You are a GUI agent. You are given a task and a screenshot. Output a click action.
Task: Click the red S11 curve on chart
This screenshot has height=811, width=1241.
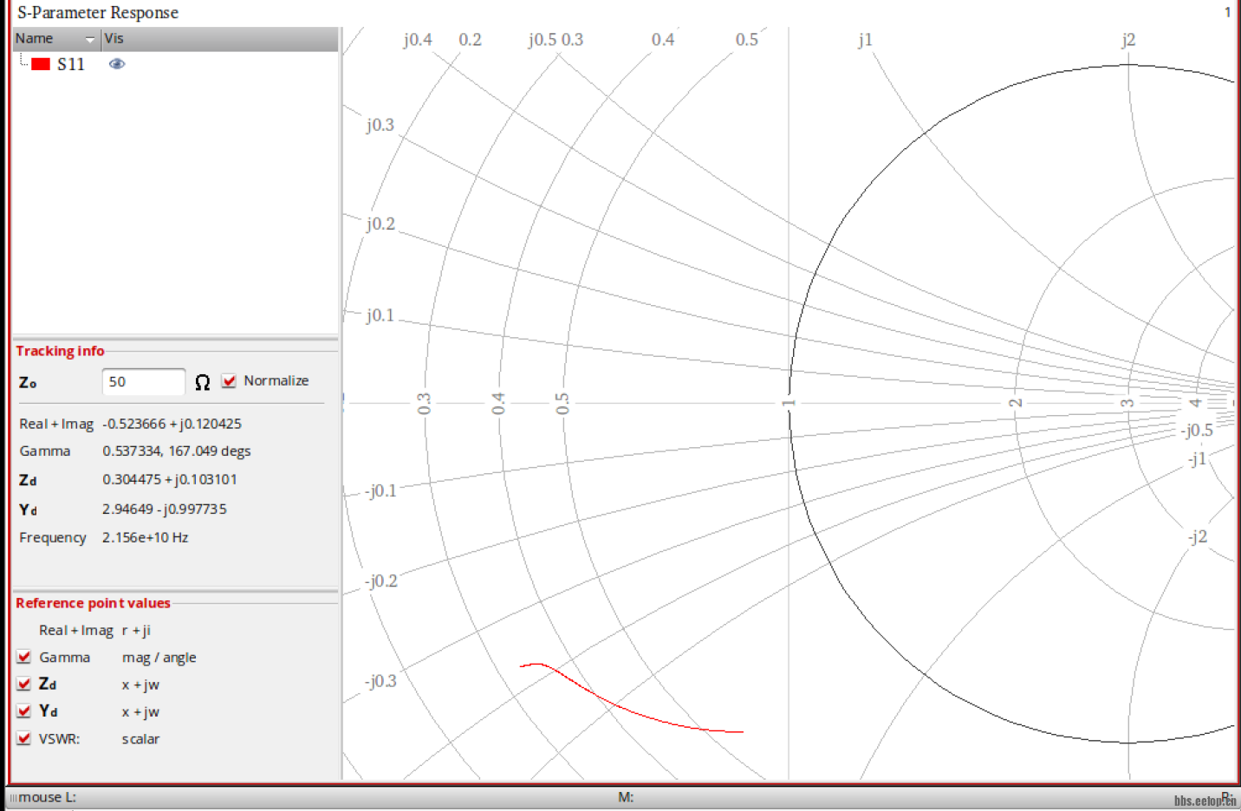615,704
